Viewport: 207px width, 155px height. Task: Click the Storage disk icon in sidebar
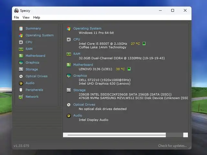coord(21,69)
